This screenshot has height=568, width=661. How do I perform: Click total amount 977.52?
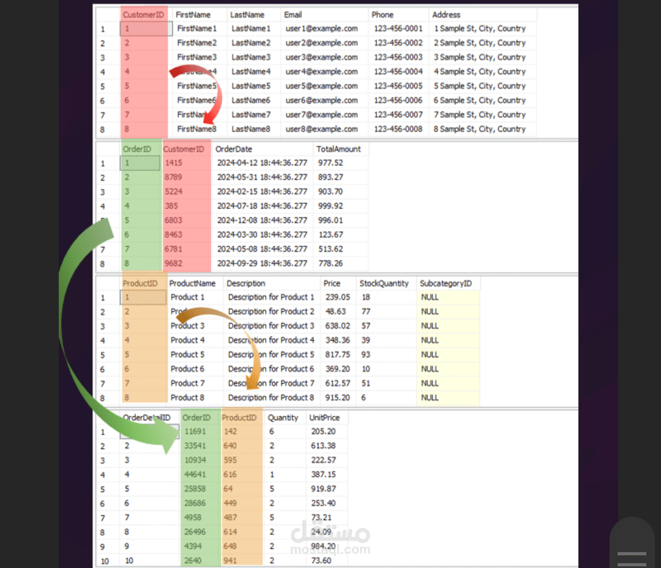[x=330, y=163]
